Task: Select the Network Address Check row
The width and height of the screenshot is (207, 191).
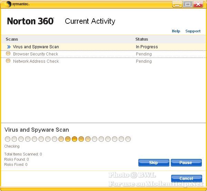Action: (103, 61)
